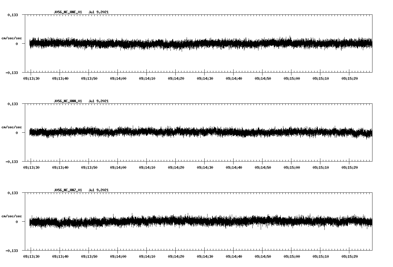Click the Jul 9,2021 date on the HNZ plot
Image resolution: width=393 pixels, height=267 pixels.
[99, 190]
